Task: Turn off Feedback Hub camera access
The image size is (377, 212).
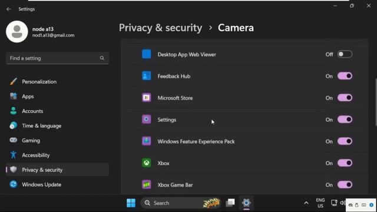Action: [345, 76]
